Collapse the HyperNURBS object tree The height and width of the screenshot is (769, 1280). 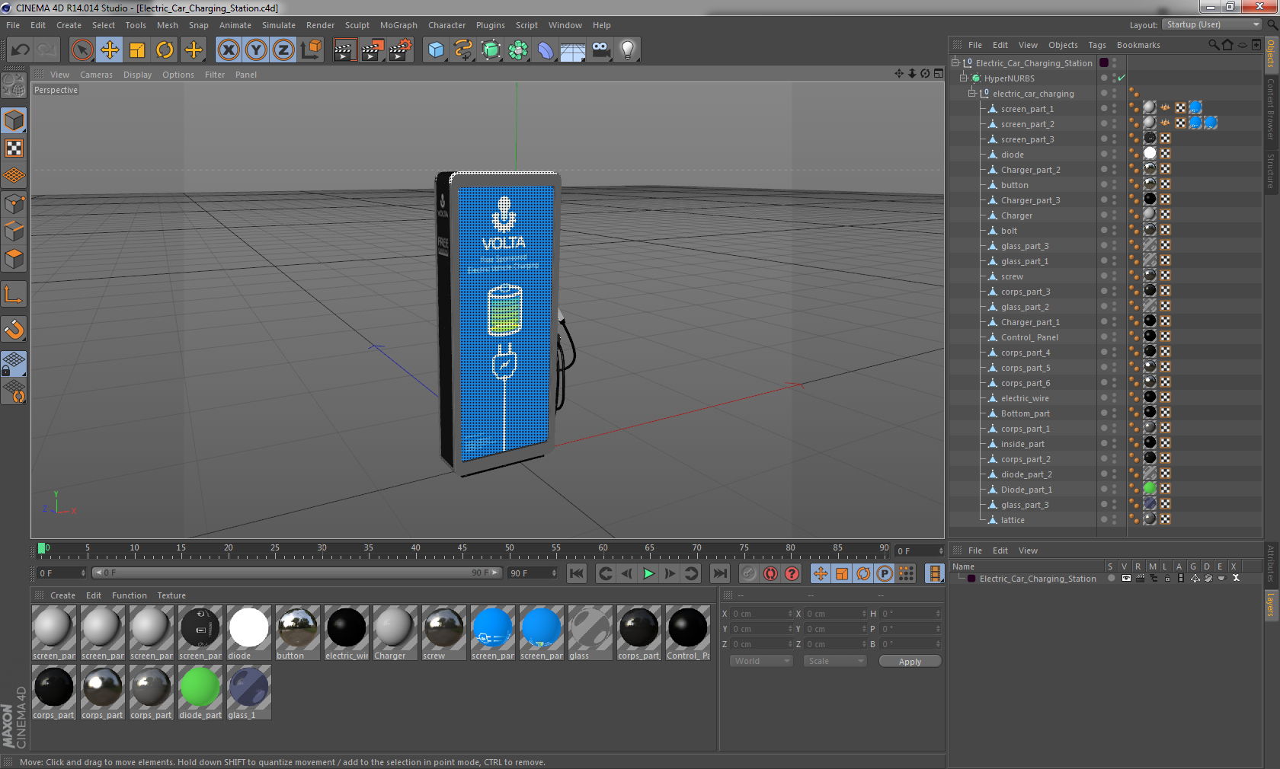tap(963, 78)
